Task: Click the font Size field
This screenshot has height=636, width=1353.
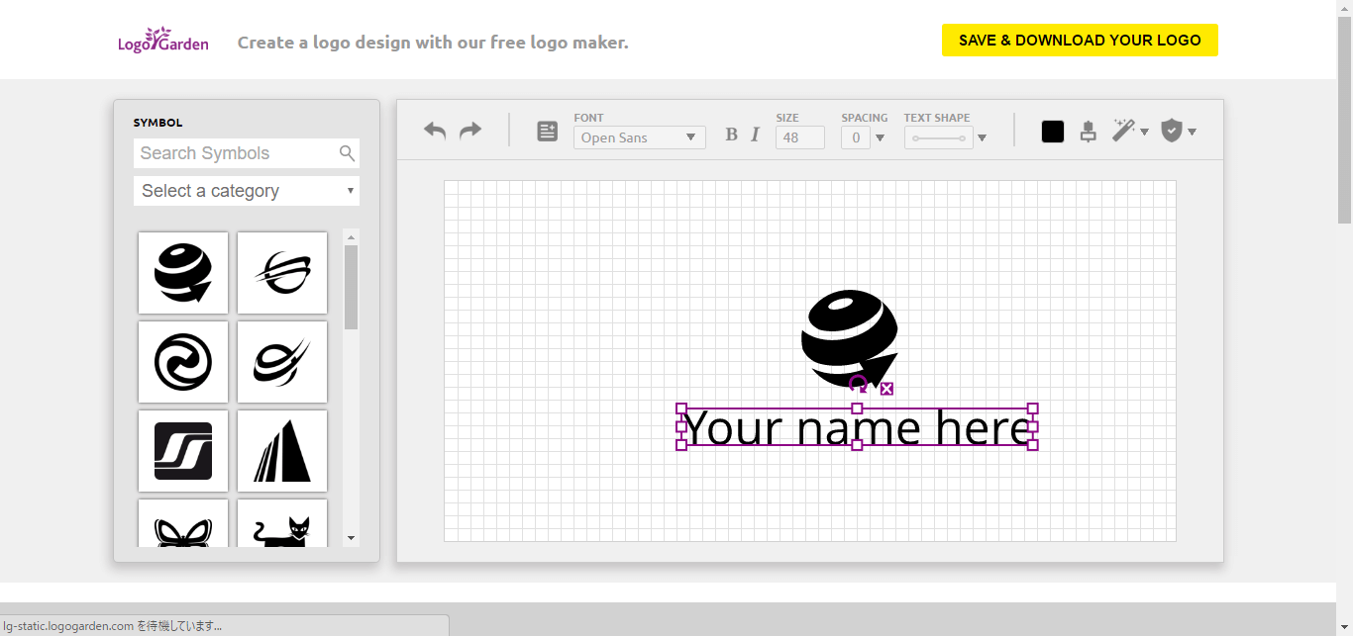Action: (799, 137)
